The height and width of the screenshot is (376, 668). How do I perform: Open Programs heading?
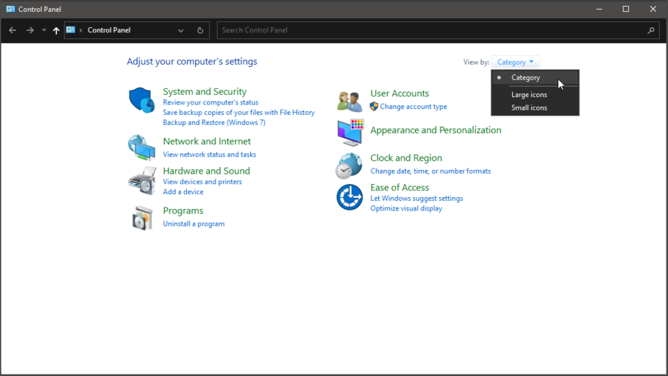(183, 211)
